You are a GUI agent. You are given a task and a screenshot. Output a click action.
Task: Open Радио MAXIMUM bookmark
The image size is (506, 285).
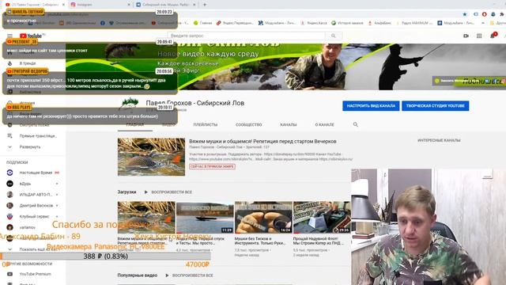click(x=414, y=23)
